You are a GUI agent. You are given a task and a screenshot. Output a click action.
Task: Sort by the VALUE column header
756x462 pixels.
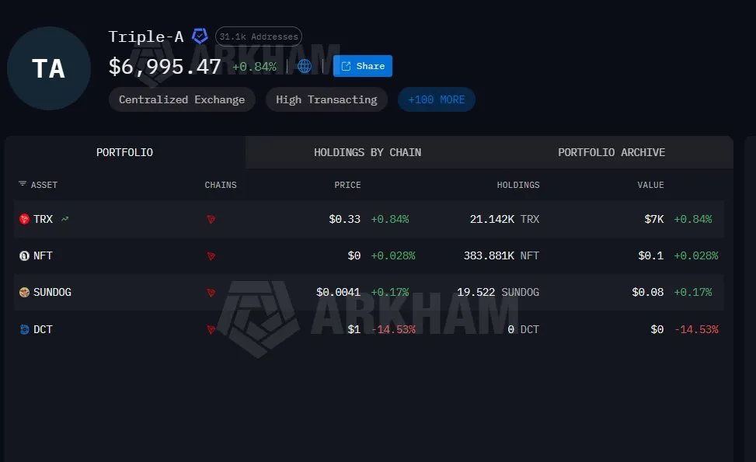(x=650, y=185)
